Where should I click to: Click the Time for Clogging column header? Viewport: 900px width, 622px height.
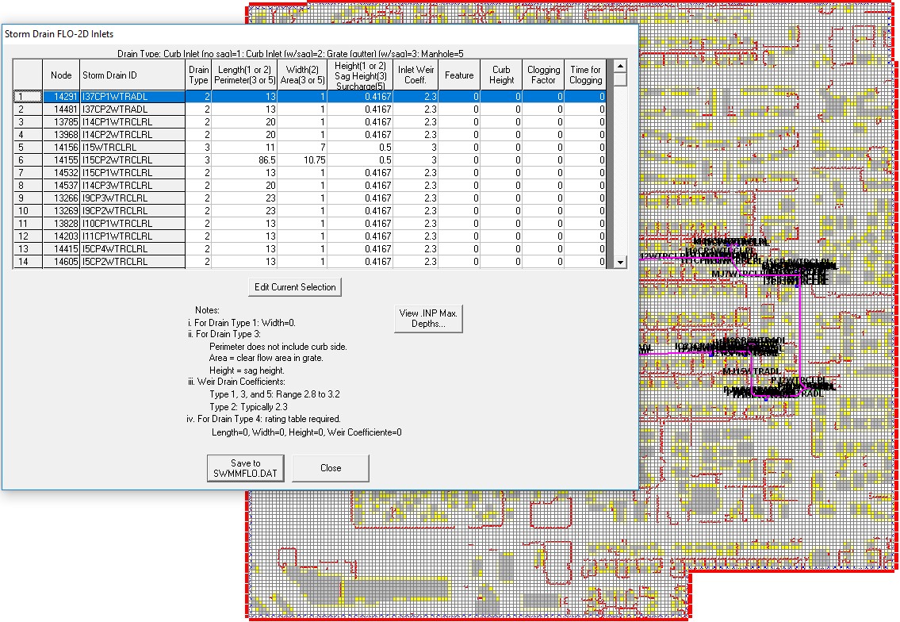(585, 75)
